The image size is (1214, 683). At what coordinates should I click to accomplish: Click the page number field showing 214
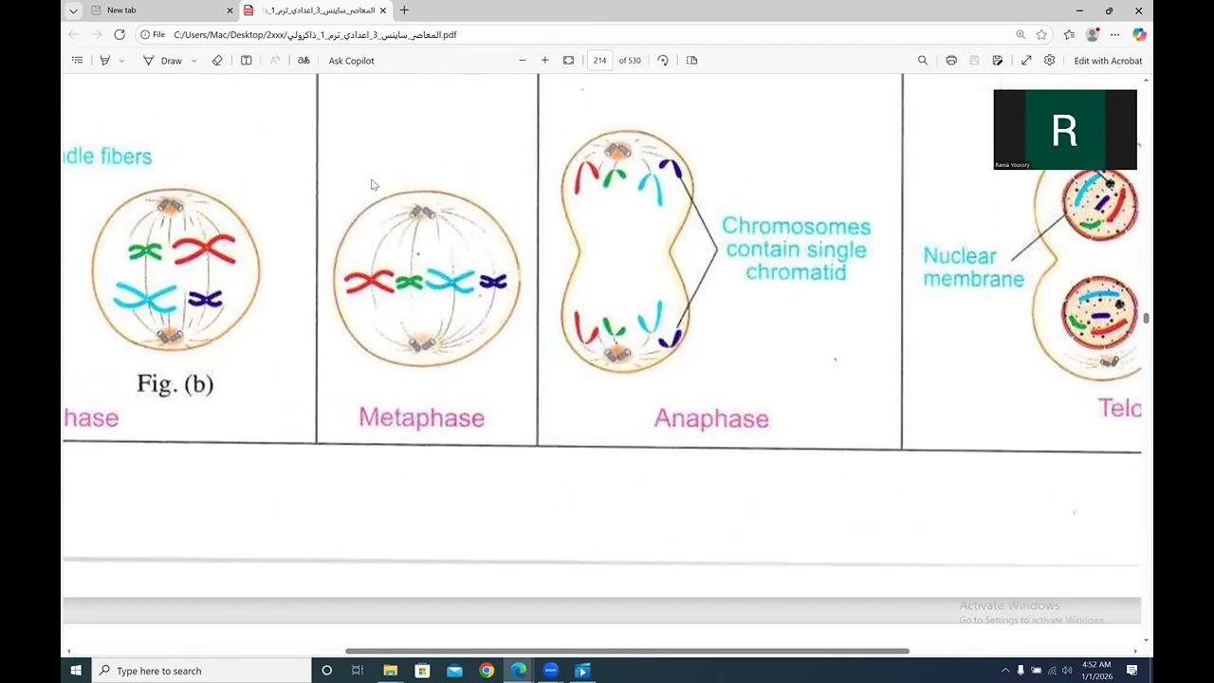600,60
